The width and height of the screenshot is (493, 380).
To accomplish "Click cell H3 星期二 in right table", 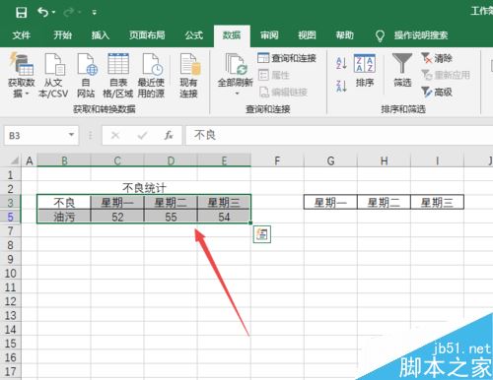I will (x=384, y=202).
